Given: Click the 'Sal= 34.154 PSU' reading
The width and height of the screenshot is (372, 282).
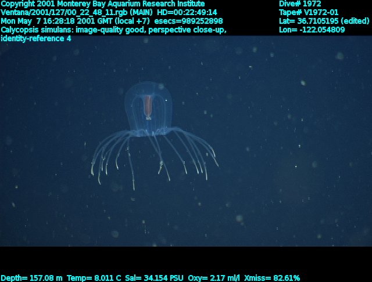Looking at the screenshot, I should click(154, 278).
